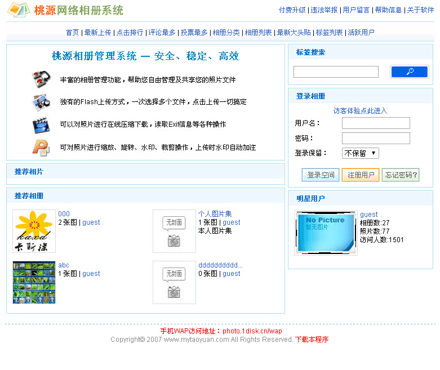440x370 pixels.
Task: Click the album management feature icon
Action: pyautogui.click(x=41, y=79)
